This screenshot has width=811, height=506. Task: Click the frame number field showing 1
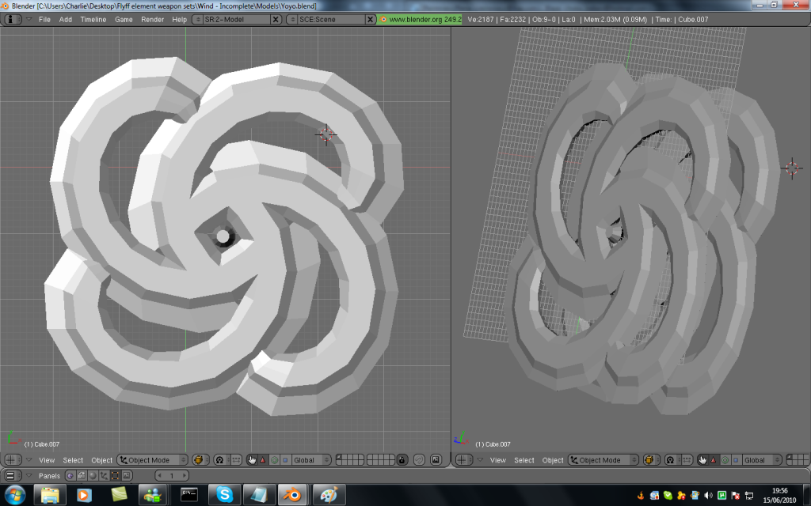[171, 475]
